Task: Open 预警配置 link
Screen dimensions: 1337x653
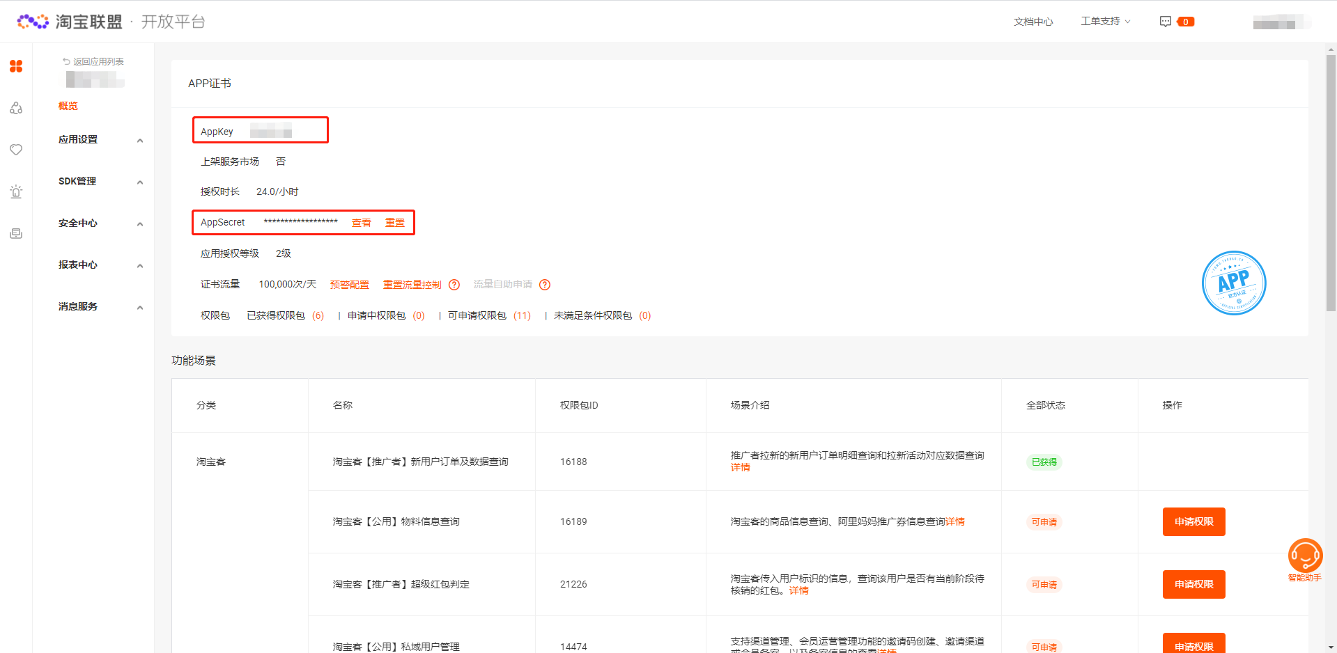Action: (350, 285)
